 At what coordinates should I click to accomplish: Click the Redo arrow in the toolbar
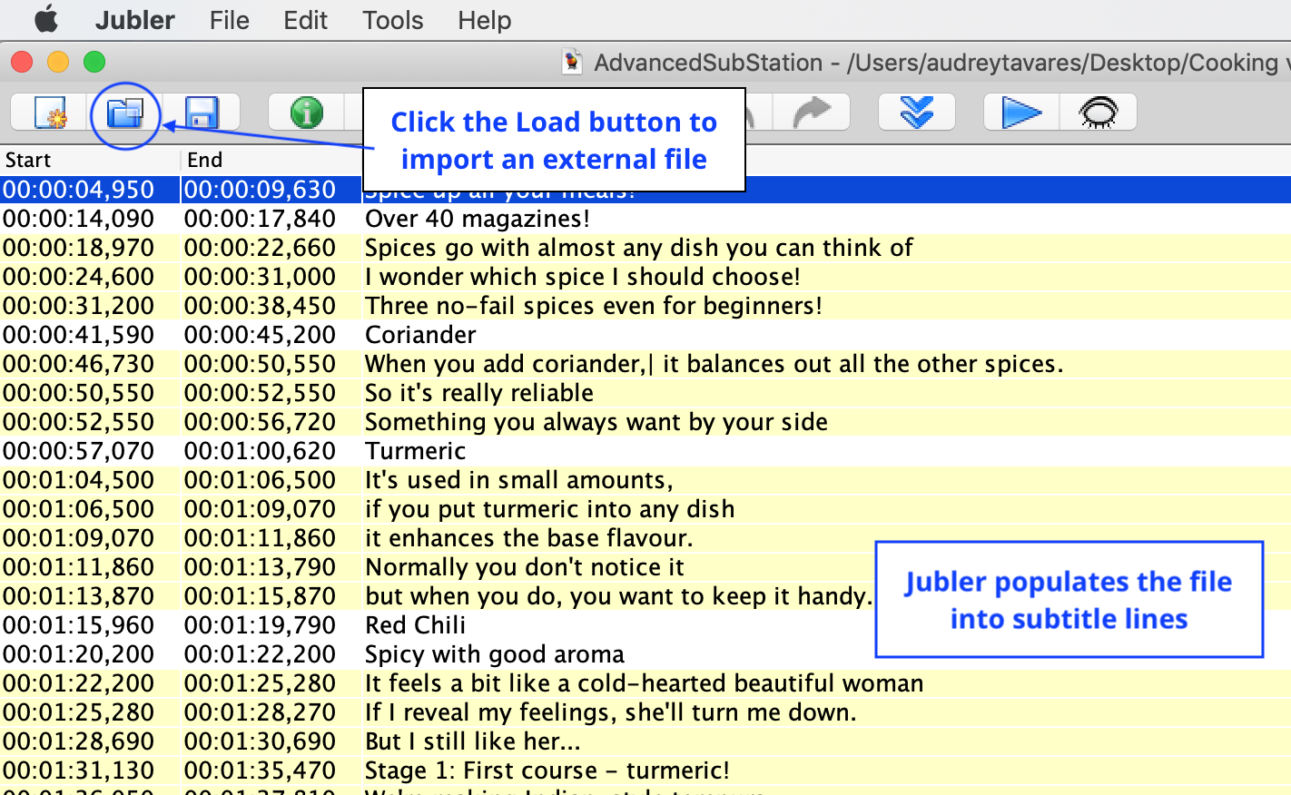point(812,113)
